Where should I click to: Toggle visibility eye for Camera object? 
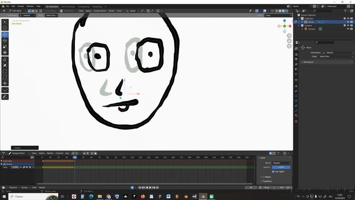[348, 29]
